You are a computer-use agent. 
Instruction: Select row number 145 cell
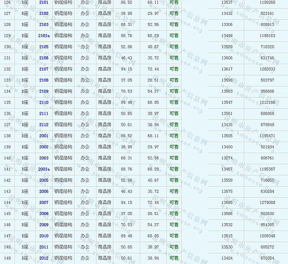coord(7,214)
